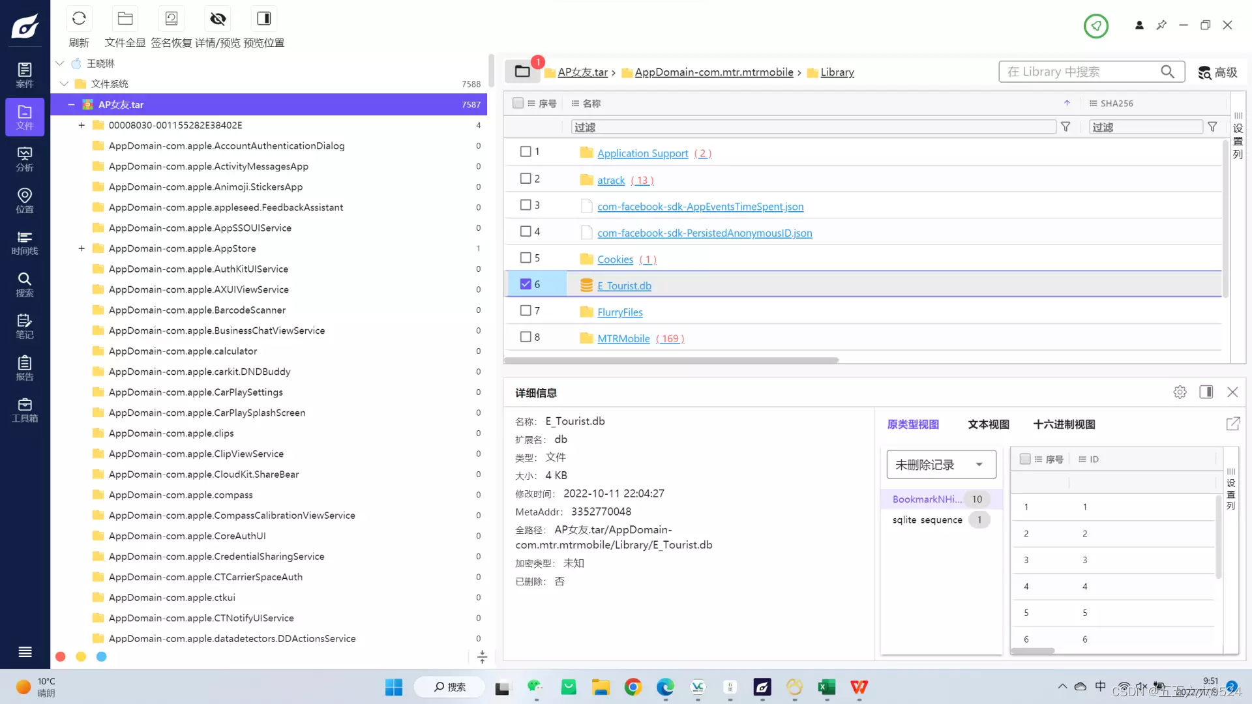Tick checkbox for row 1 Application Support
1252x704 pixels.
(526, 152)
